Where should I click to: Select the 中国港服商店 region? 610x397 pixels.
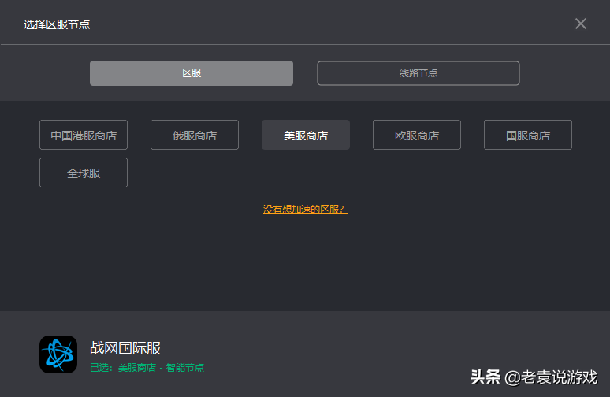point(84,135)
